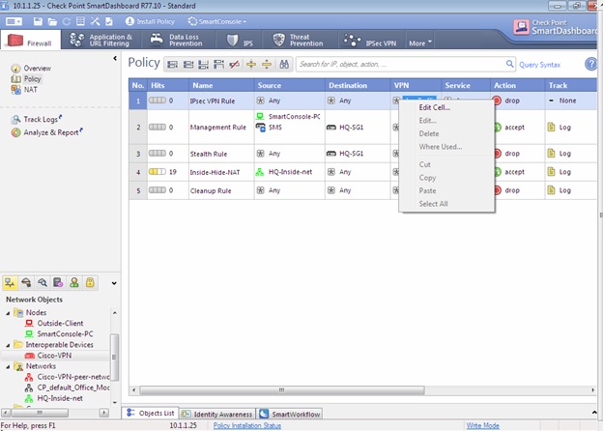Click the Add section title above icon
603x431 pixels.
251,64
